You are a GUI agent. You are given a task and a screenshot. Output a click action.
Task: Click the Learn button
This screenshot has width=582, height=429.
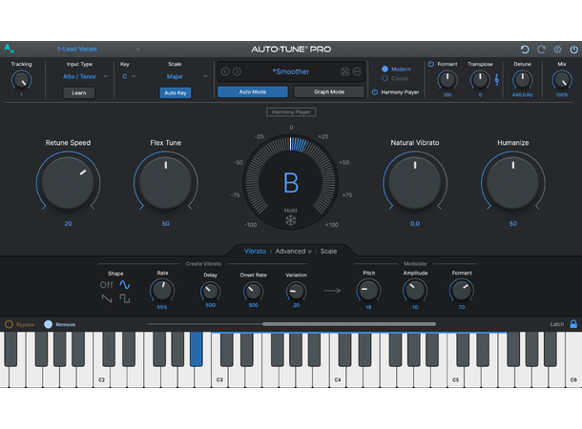78,92
